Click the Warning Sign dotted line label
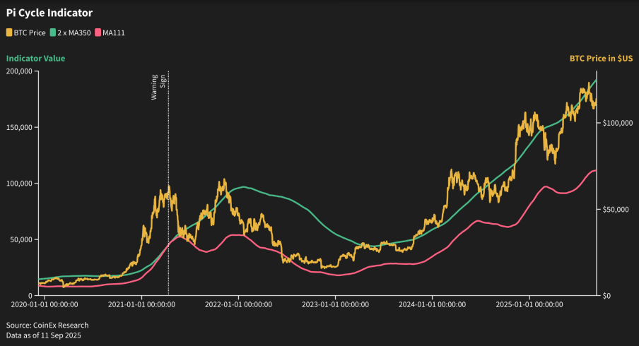 (x=158, y=87)
